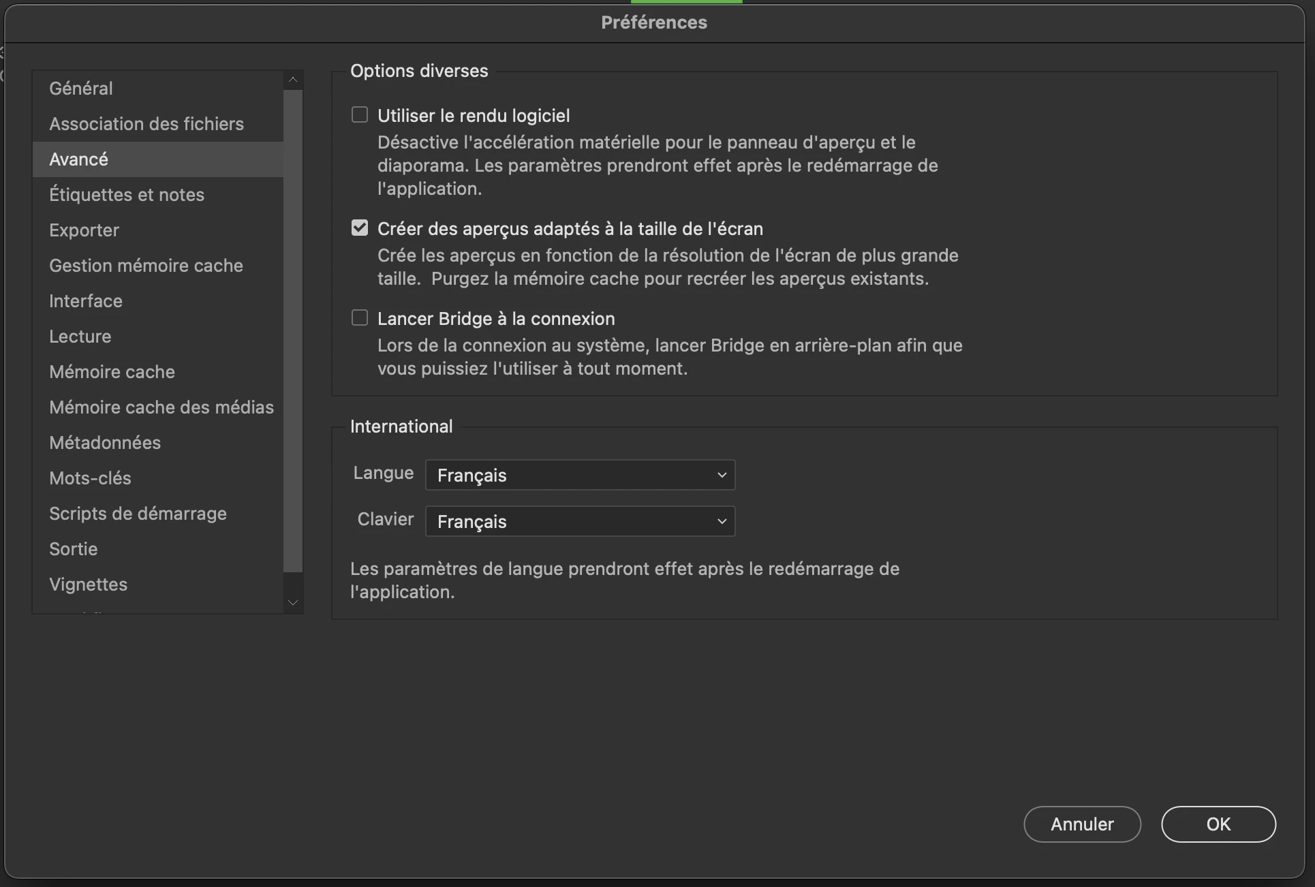Screen dimensions: 1315x887
Task: Enable Lancer Bridge à la connexion
Action: tap(359, 318)
